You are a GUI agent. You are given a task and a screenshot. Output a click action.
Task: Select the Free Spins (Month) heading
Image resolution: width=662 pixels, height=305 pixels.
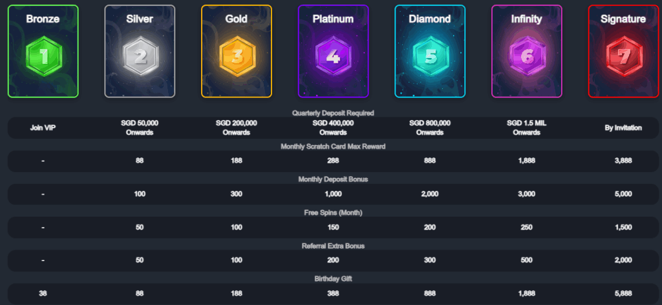pos(333,212)
